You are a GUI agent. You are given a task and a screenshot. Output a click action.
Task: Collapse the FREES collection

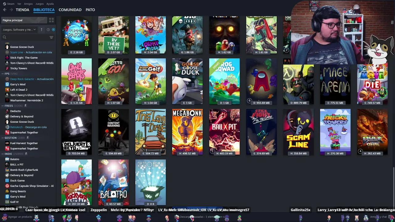(2, 106)
